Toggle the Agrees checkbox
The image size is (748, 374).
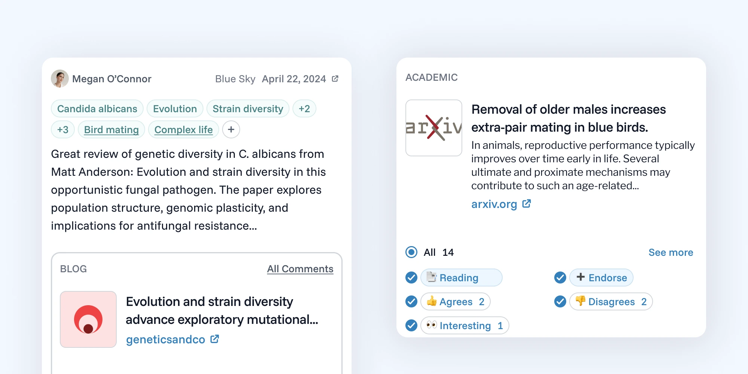coord(411,301)
